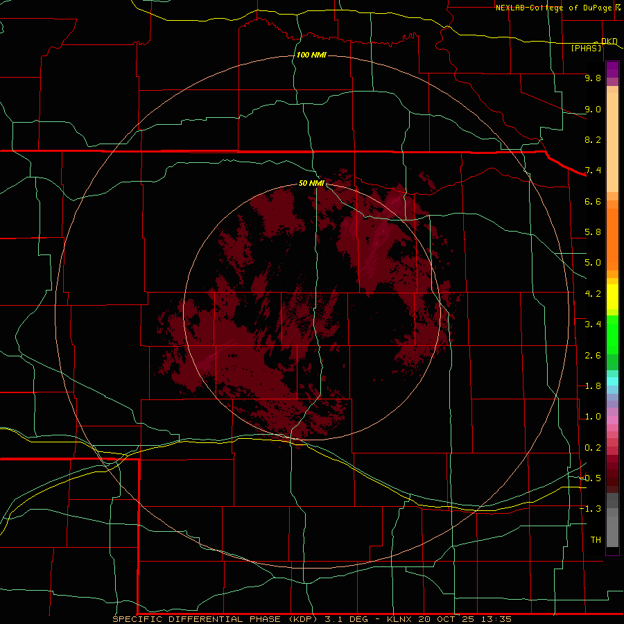Image resolution: width=624 pixels, height=624 pixels.
Task: Click the 2.6 scale label
Action: tap(593, 356)
